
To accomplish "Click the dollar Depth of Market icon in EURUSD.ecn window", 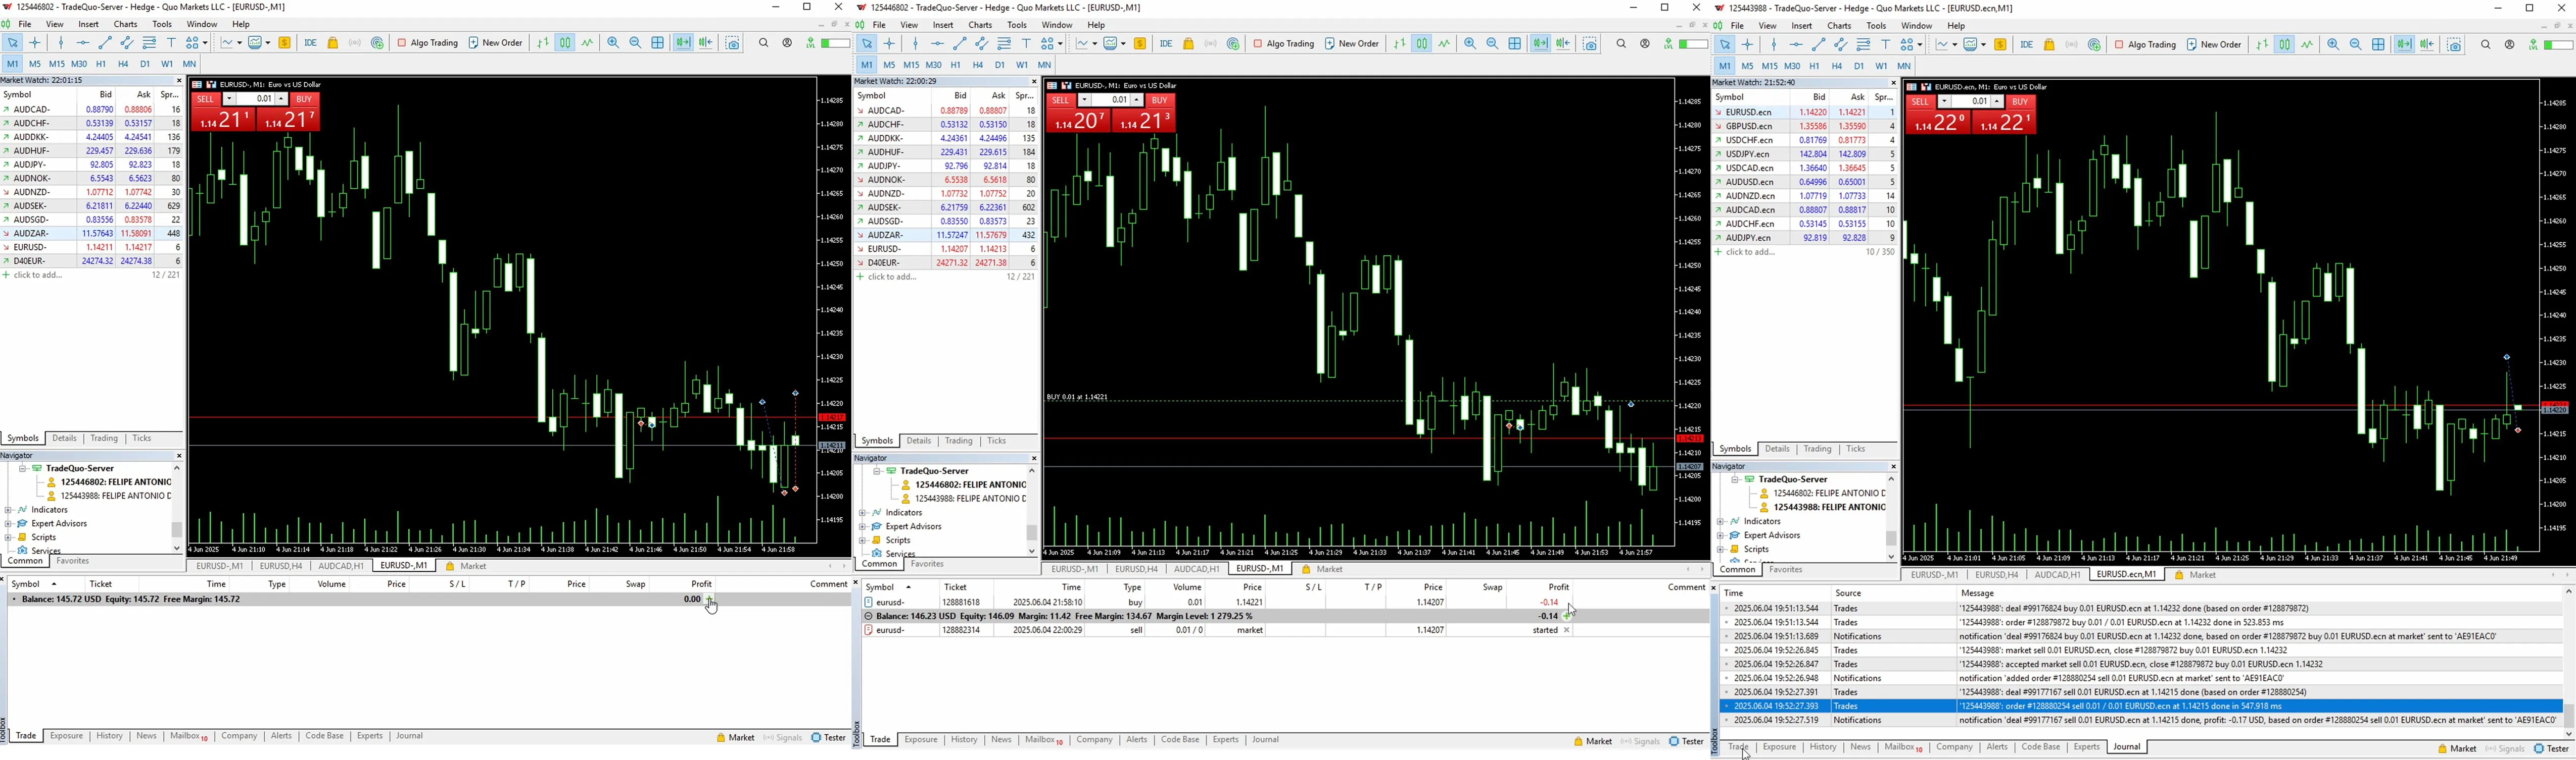I will (2000, 44).
